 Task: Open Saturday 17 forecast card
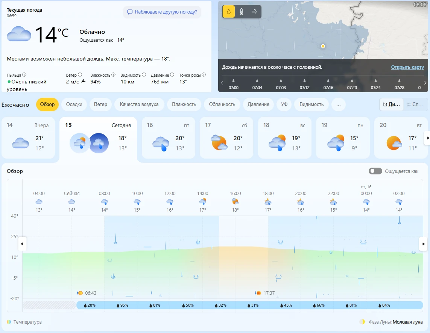226,138
